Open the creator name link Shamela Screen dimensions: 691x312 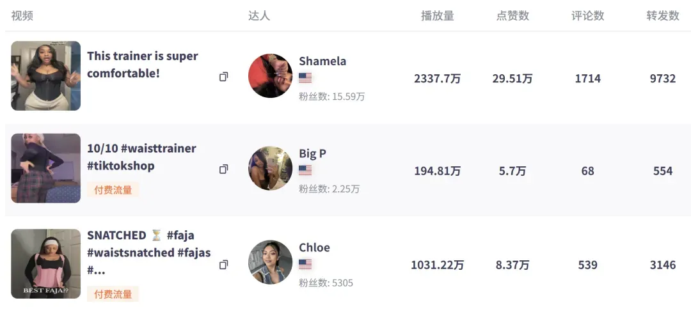click(322, 61)
